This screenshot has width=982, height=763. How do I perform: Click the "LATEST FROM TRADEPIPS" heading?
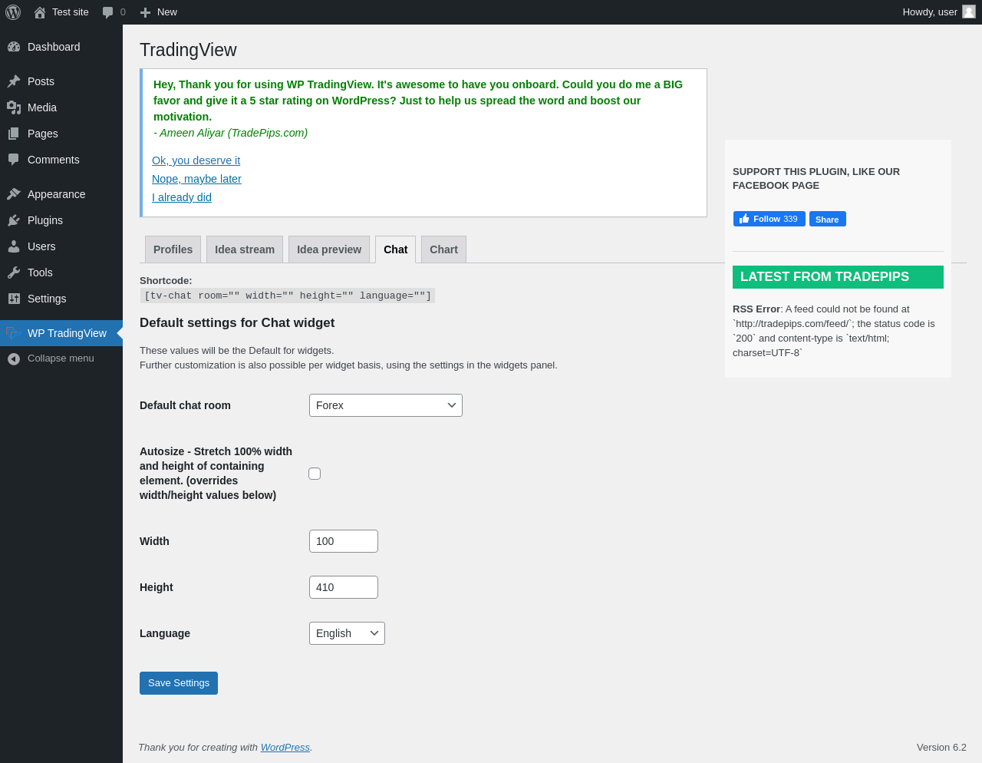[838, 277]
